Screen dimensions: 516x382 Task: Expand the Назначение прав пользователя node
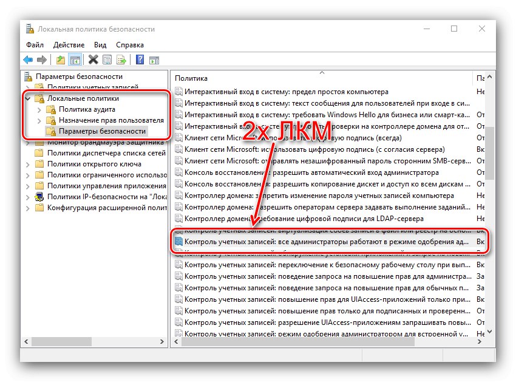39,120
